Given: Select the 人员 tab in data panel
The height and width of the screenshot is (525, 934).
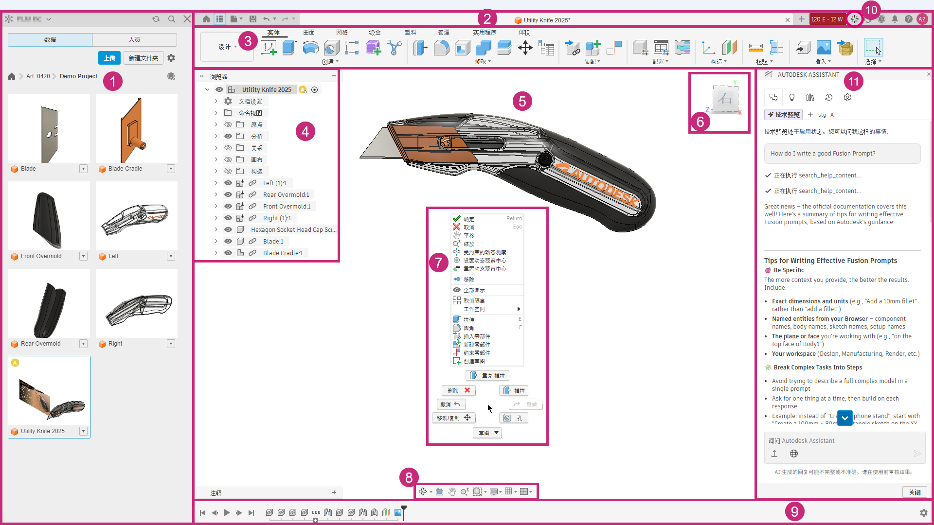Looking at the screenshot, I should tap(135, 39).
